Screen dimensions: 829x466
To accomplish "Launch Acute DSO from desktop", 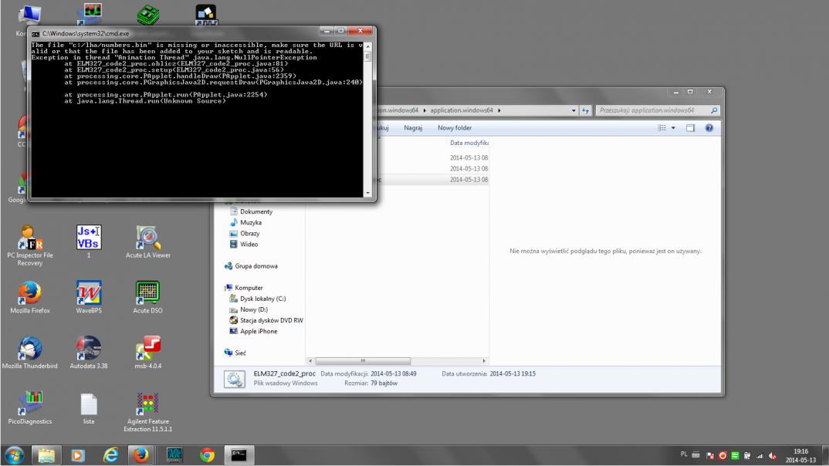I will (147, 293).
